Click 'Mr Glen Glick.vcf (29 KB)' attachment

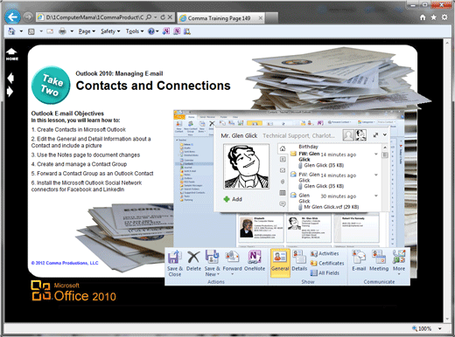331,207
